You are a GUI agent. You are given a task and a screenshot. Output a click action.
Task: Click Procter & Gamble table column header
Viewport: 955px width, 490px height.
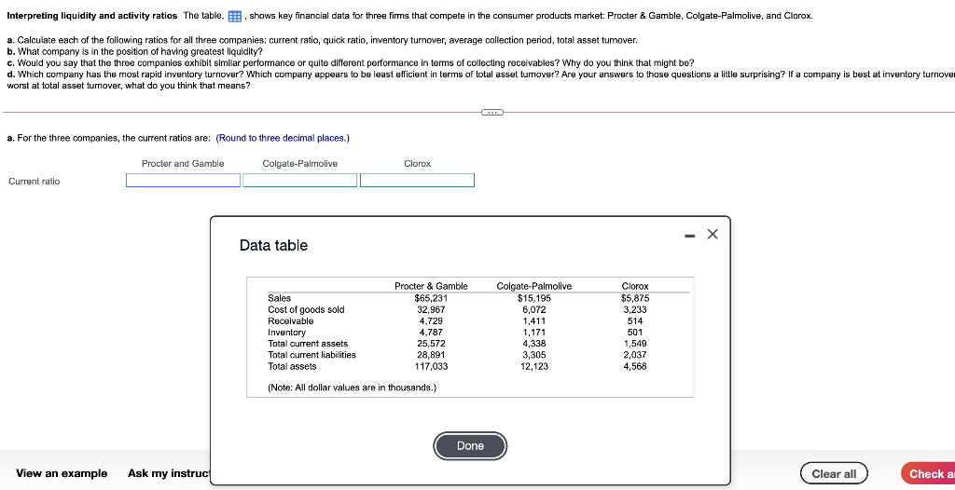click(x=431, y=286)
